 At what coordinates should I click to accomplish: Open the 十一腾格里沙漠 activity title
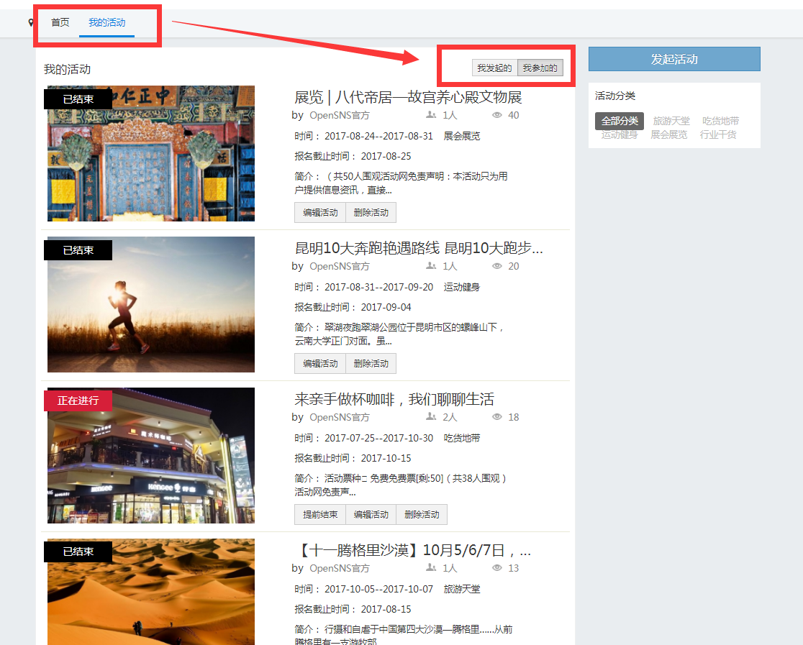click(x=413, y=550)
